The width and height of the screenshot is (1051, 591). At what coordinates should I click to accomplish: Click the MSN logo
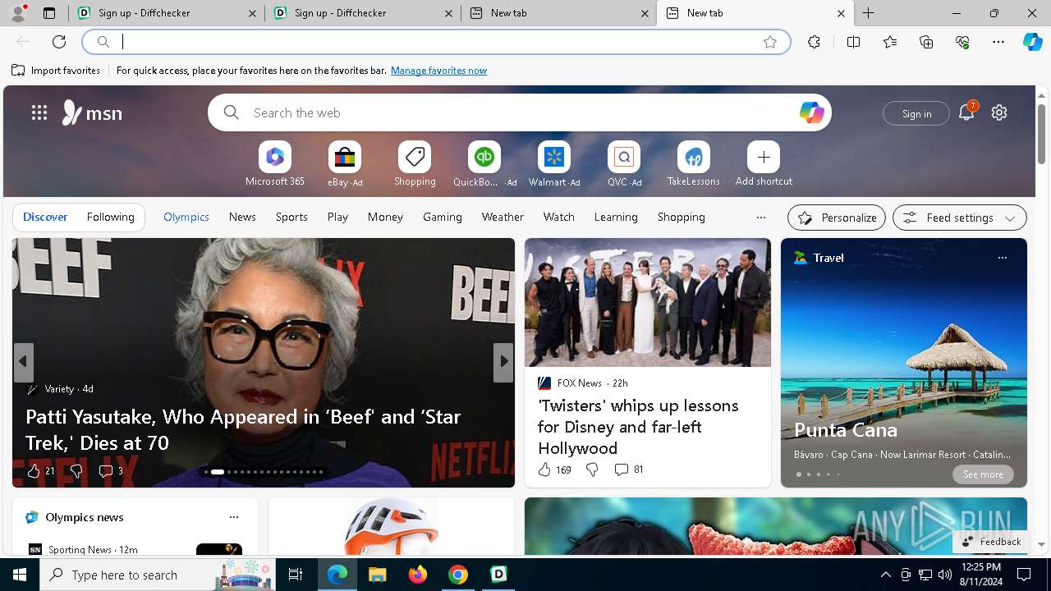coord(92,112)
